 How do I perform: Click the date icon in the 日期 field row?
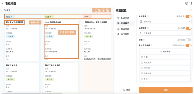pos(142,57)
